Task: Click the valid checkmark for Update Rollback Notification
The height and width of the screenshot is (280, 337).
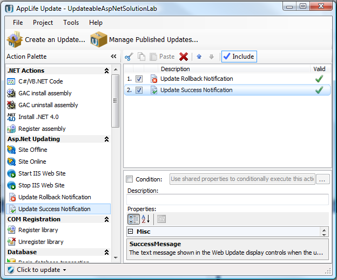Action: click(319, 79)
